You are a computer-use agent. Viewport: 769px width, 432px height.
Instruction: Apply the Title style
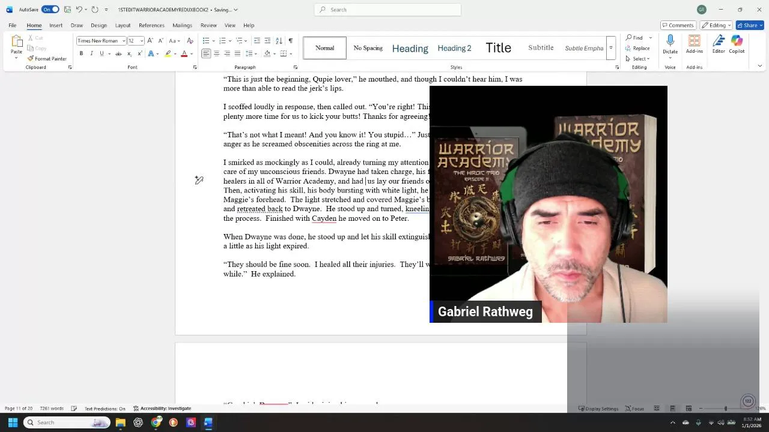click(x=498, y=48)
